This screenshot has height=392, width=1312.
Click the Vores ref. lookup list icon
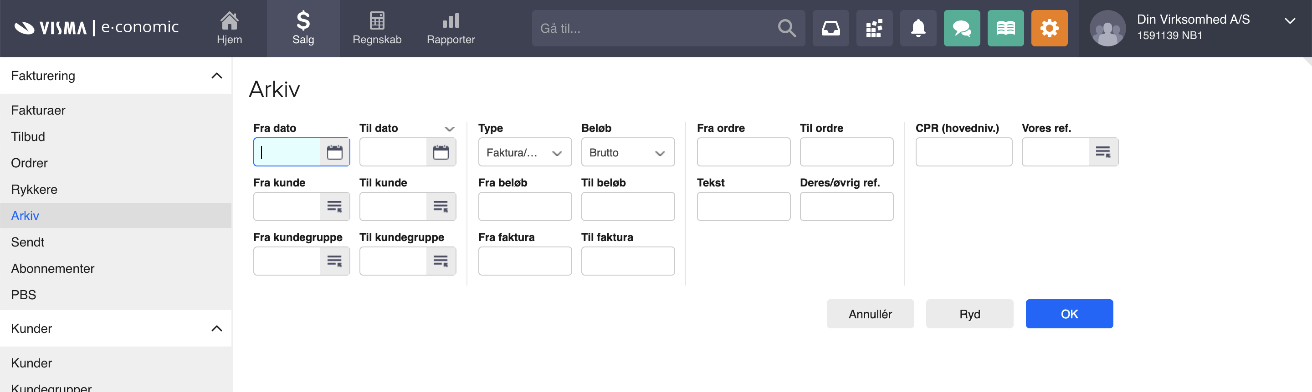1102,152
